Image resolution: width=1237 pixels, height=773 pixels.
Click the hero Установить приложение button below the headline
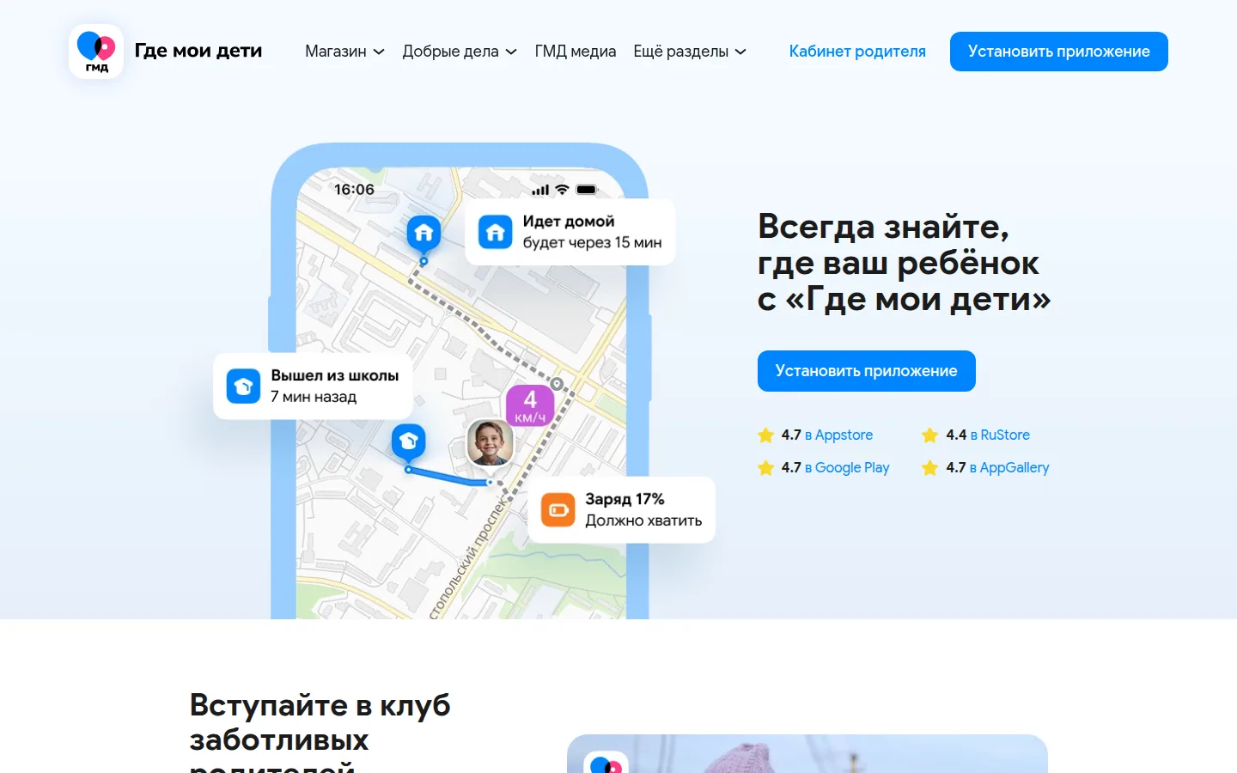[867, 371]
